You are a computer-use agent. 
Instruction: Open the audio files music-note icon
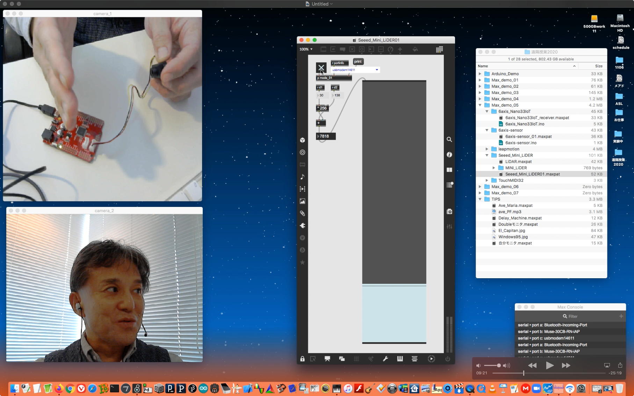click(302, 177)
